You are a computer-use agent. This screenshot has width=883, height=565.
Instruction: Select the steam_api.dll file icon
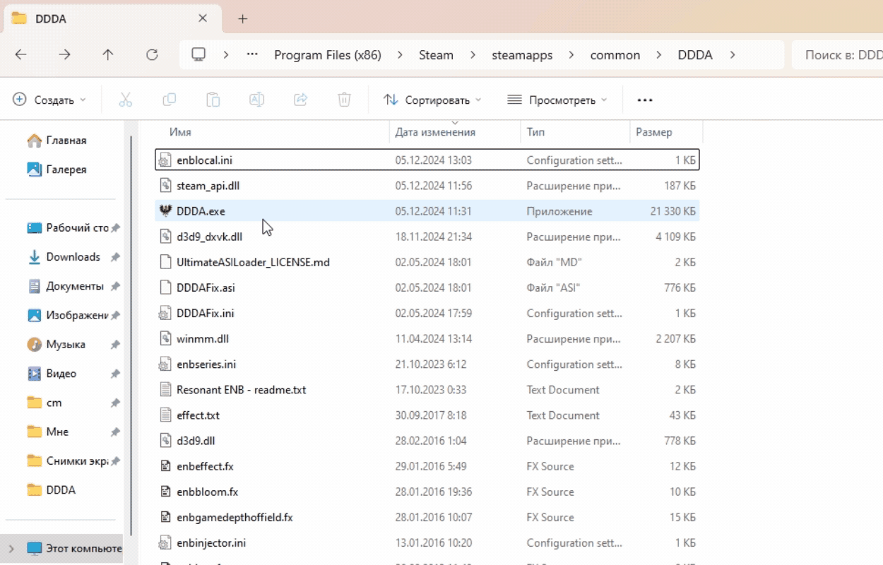[165, 186]
